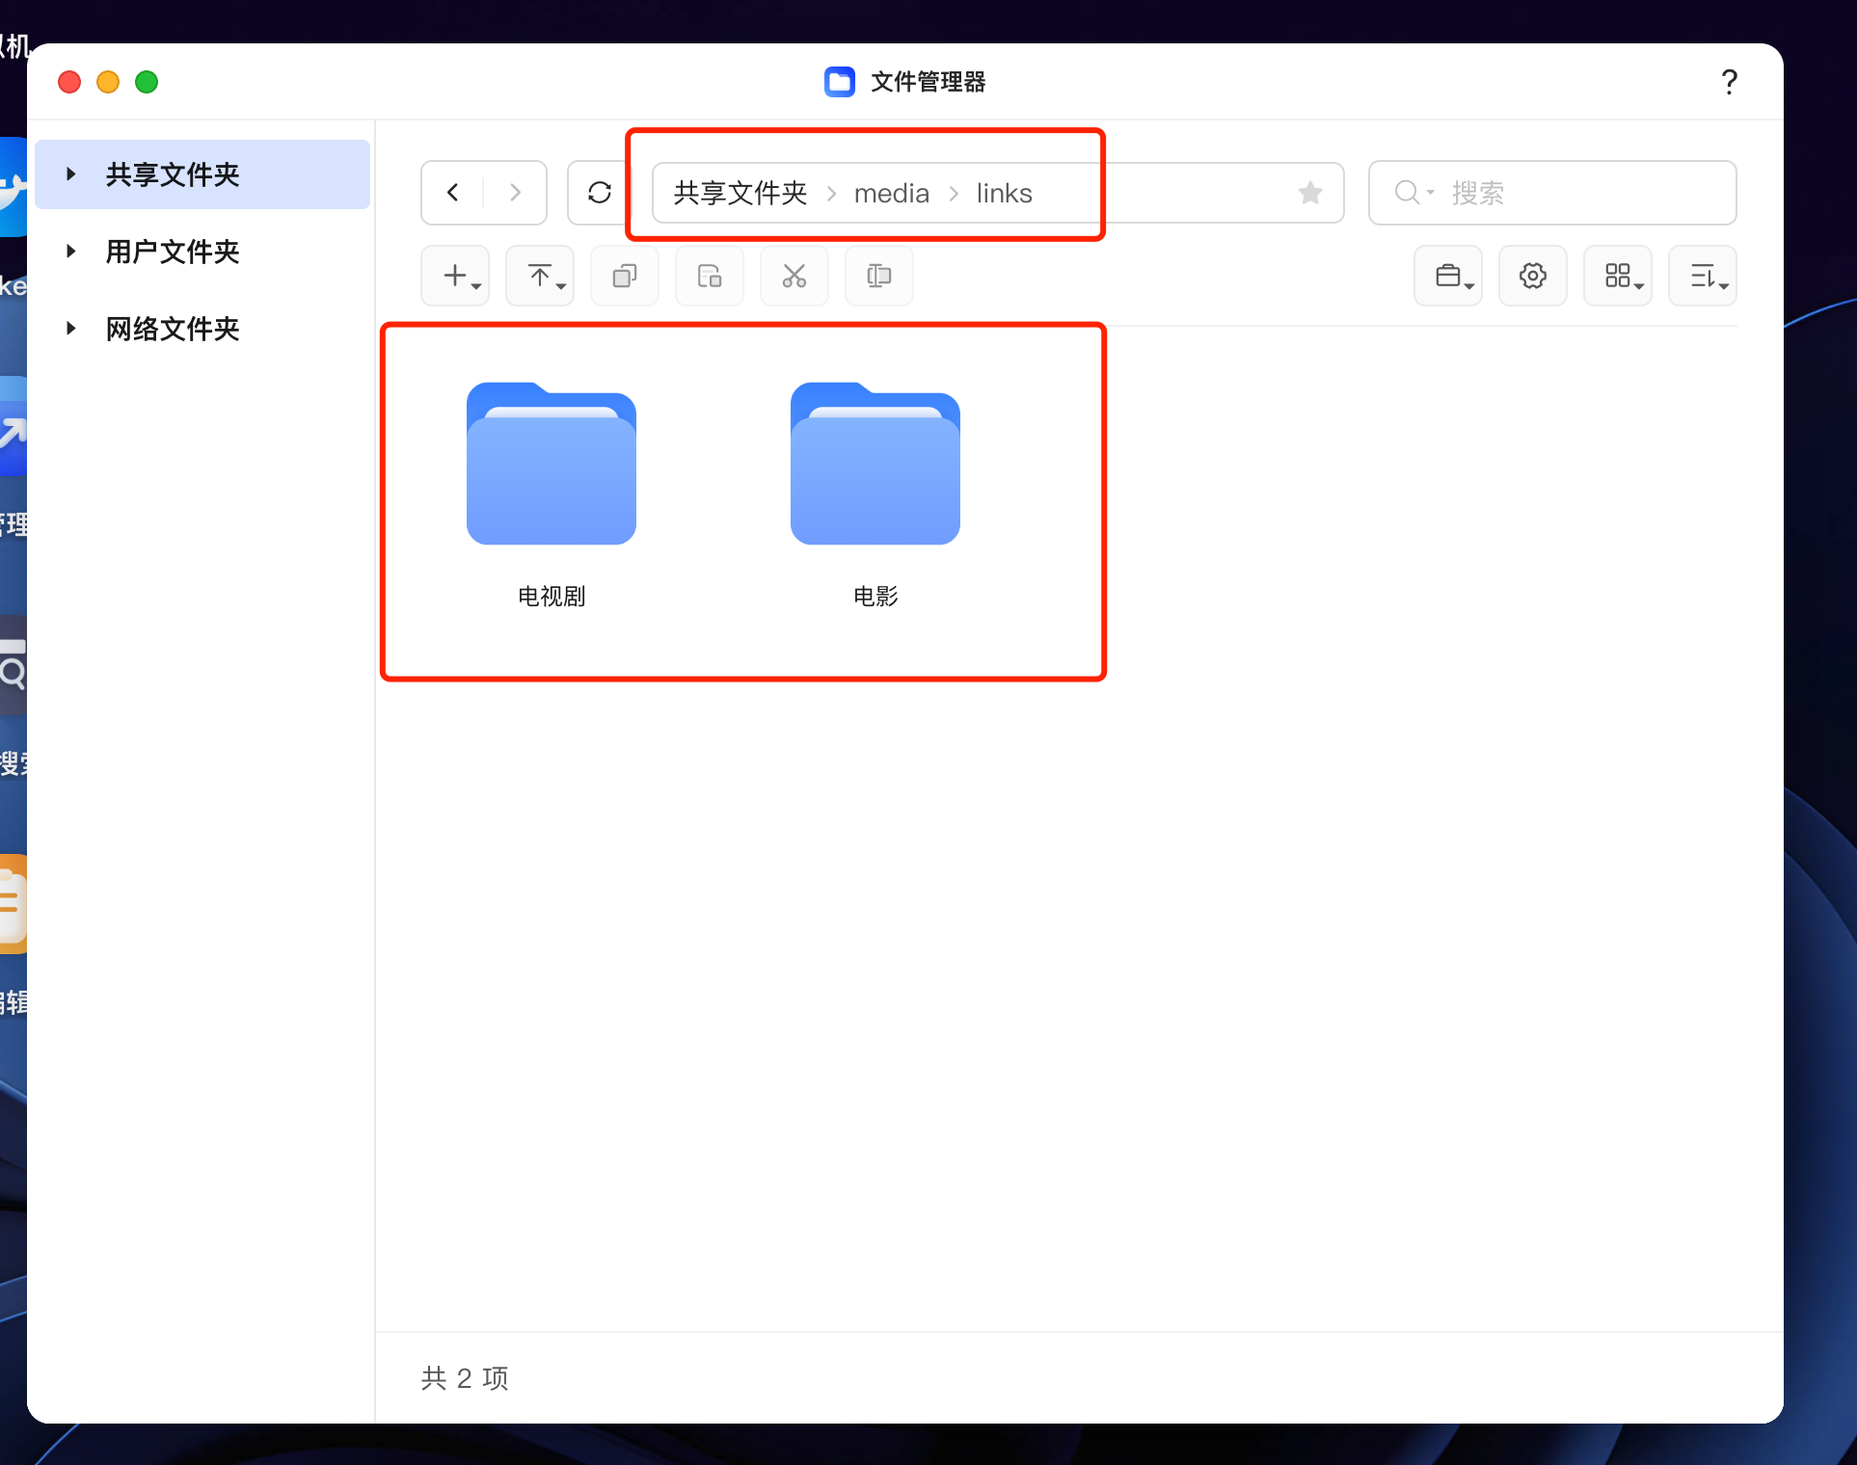Toggle the favorite star in the path bar
This screenshot has height=1465, width=1857.
[x=1309, y=193]
